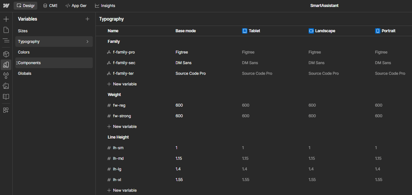Select the Variables panel icon
The width and height of the screenshot is (412, 195).
[6, 64]
